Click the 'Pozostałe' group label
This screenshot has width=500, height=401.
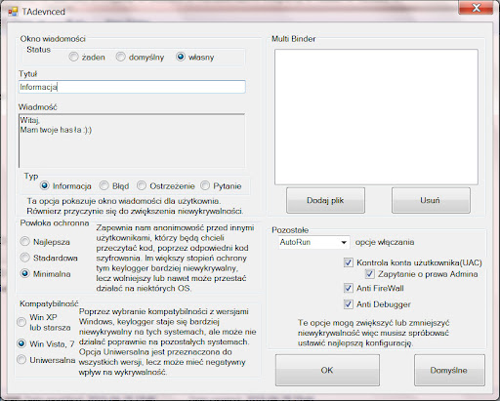pos(290,230)
